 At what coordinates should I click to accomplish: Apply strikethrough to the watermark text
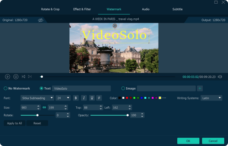tap(99, 98)
